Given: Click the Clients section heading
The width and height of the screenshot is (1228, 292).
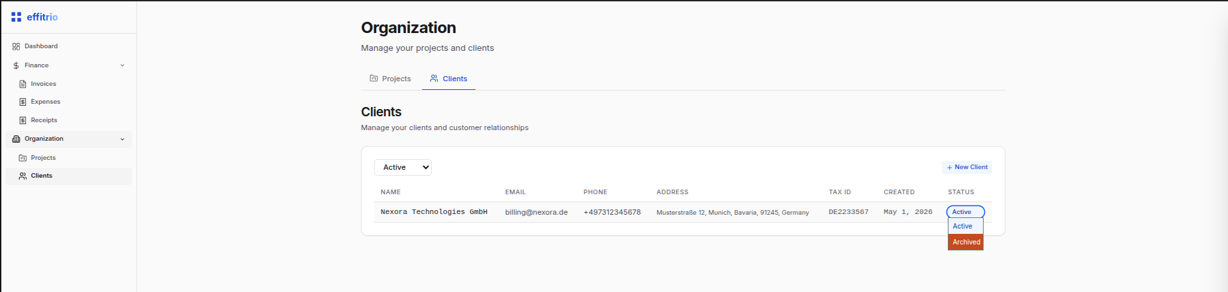Looking at the screenshot, I should (382, 112).
